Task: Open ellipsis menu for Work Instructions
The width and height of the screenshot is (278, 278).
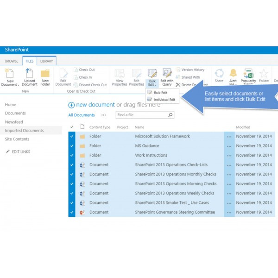Action: (x=229, y=156)
